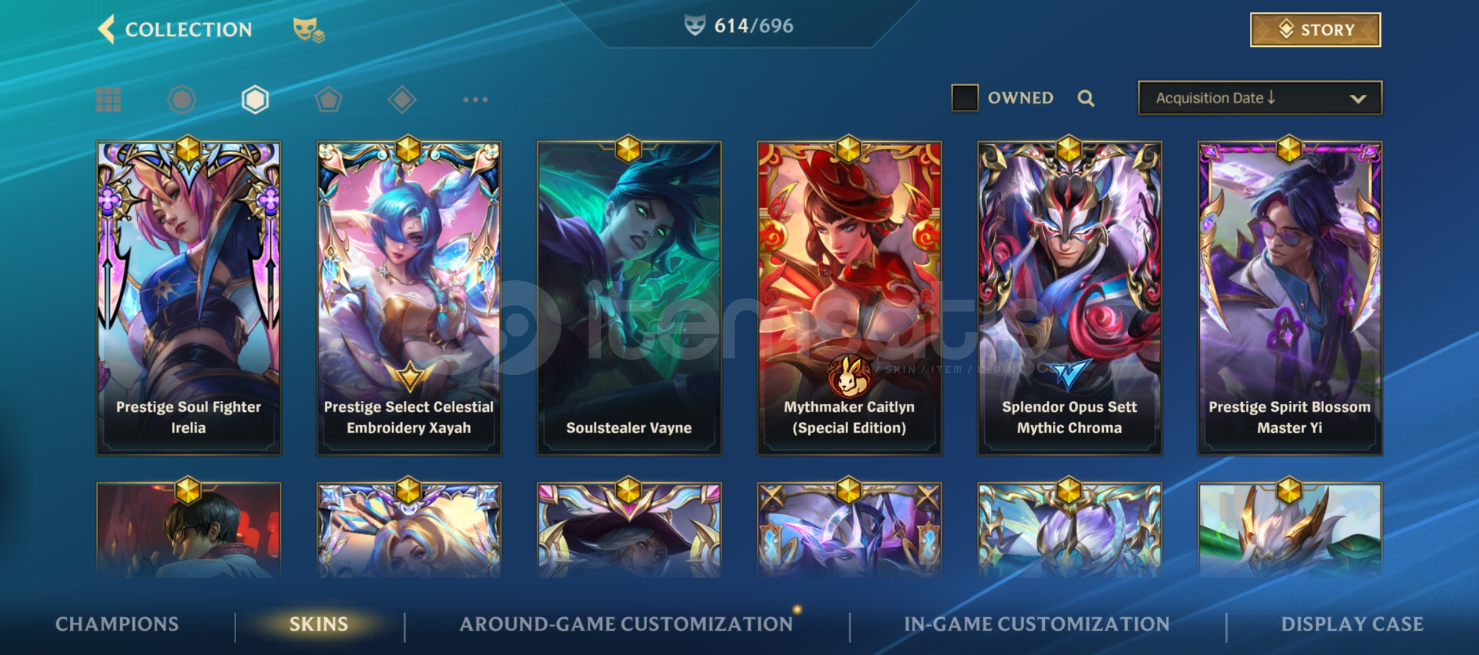Open the Display Case tab
The width and height of the screenshot is (1479, 655).
pyautogui.click(x=1352, y=624)
